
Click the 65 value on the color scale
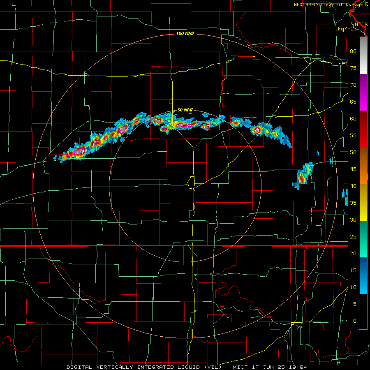(x=353, y=102)
